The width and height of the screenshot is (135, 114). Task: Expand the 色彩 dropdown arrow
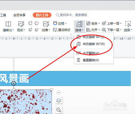pos(24,30)
